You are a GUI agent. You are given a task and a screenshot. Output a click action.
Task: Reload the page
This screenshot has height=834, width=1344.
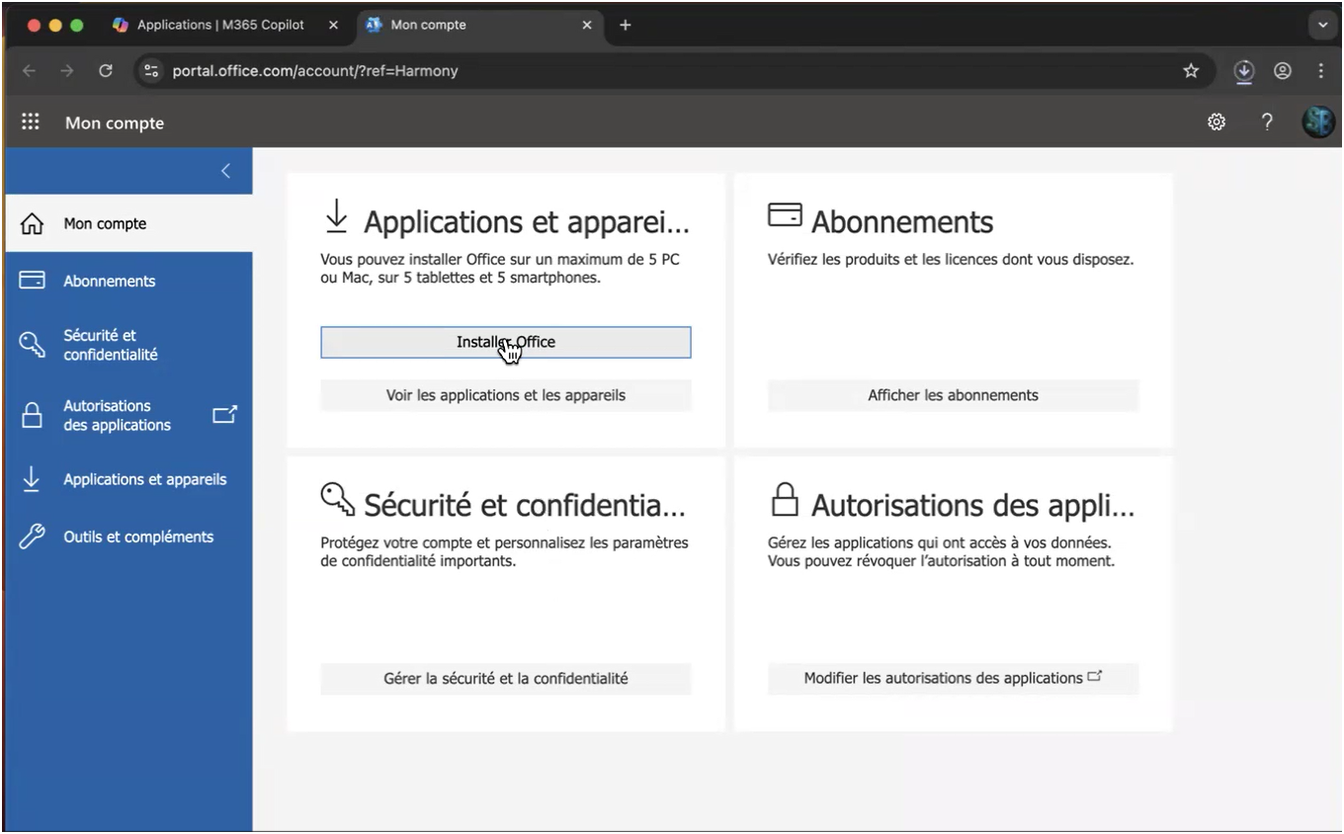[106, 70]
